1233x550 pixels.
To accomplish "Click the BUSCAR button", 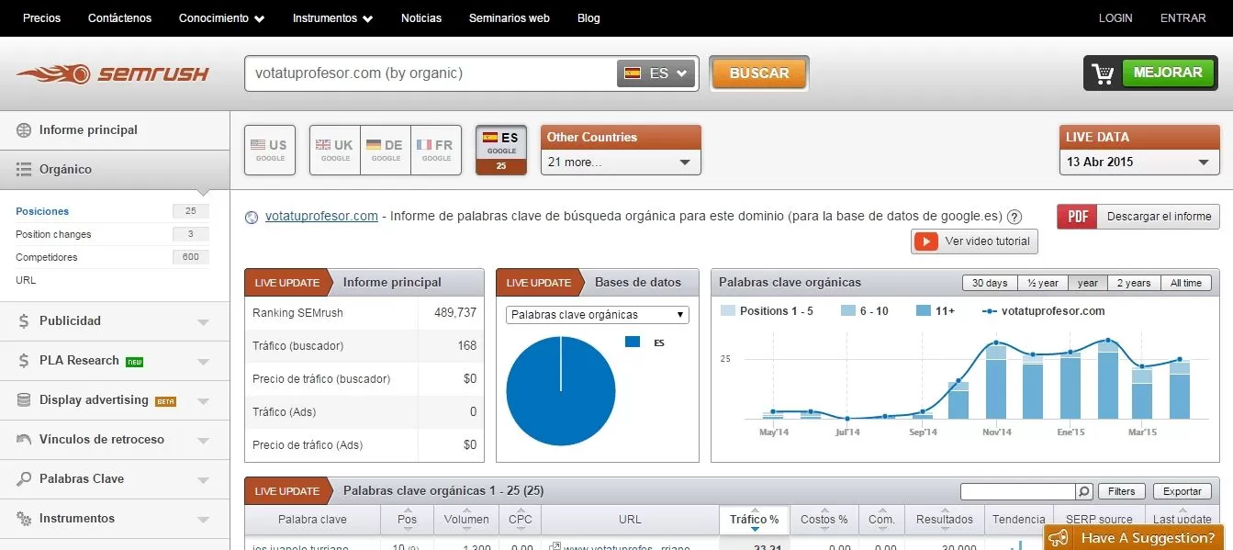I will (759, 73).
